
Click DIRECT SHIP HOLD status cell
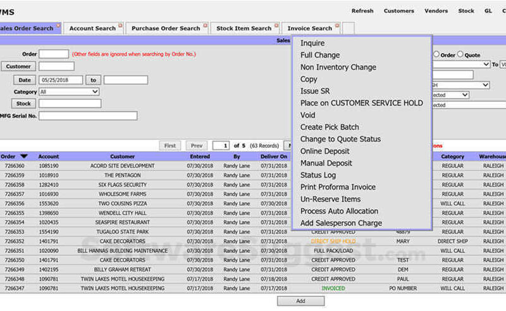[x=333, y=241]
